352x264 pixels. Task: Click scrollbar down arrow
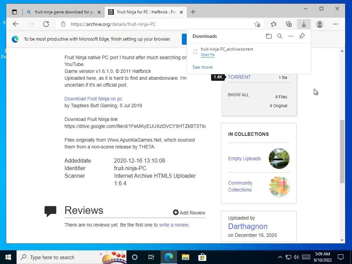point(342,240)
